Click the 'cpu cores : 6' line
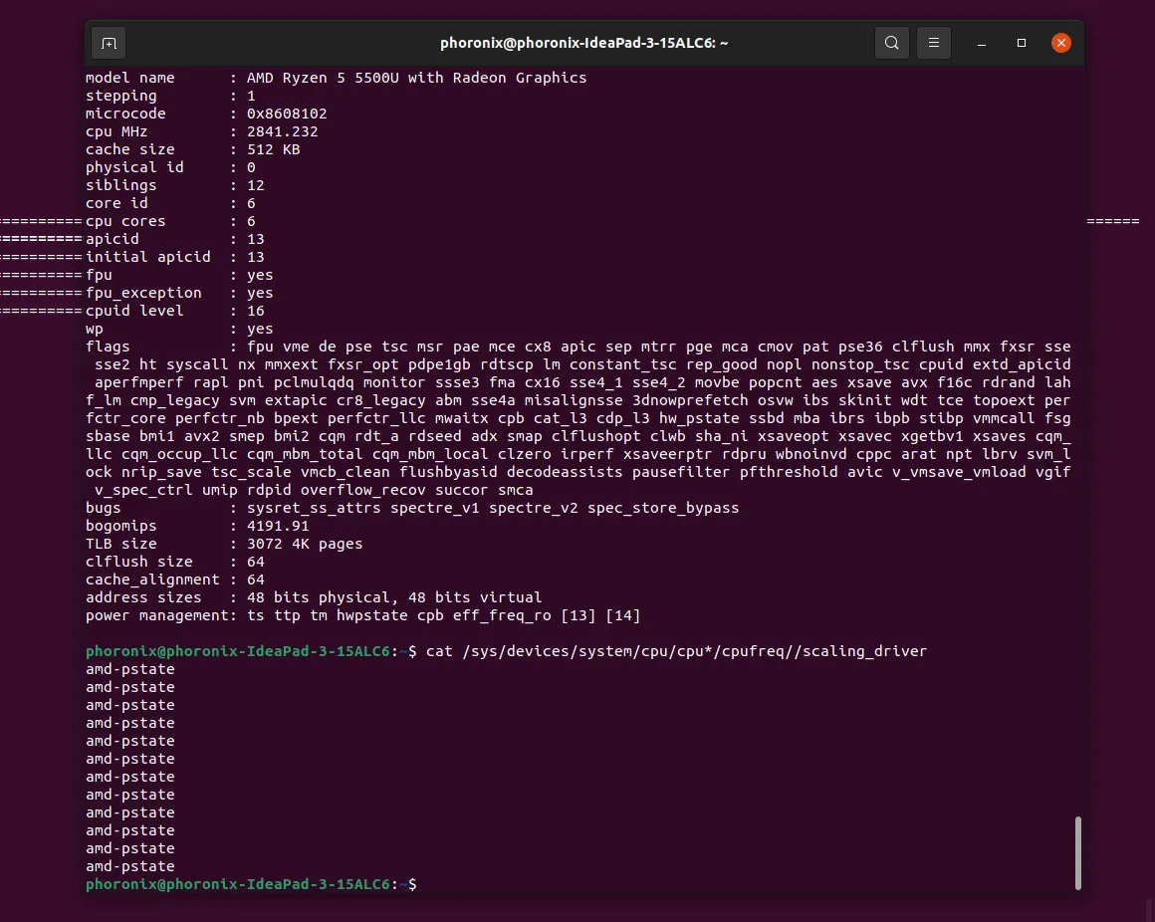This screenshot has height=922, width=1155. tap(170, 221)
